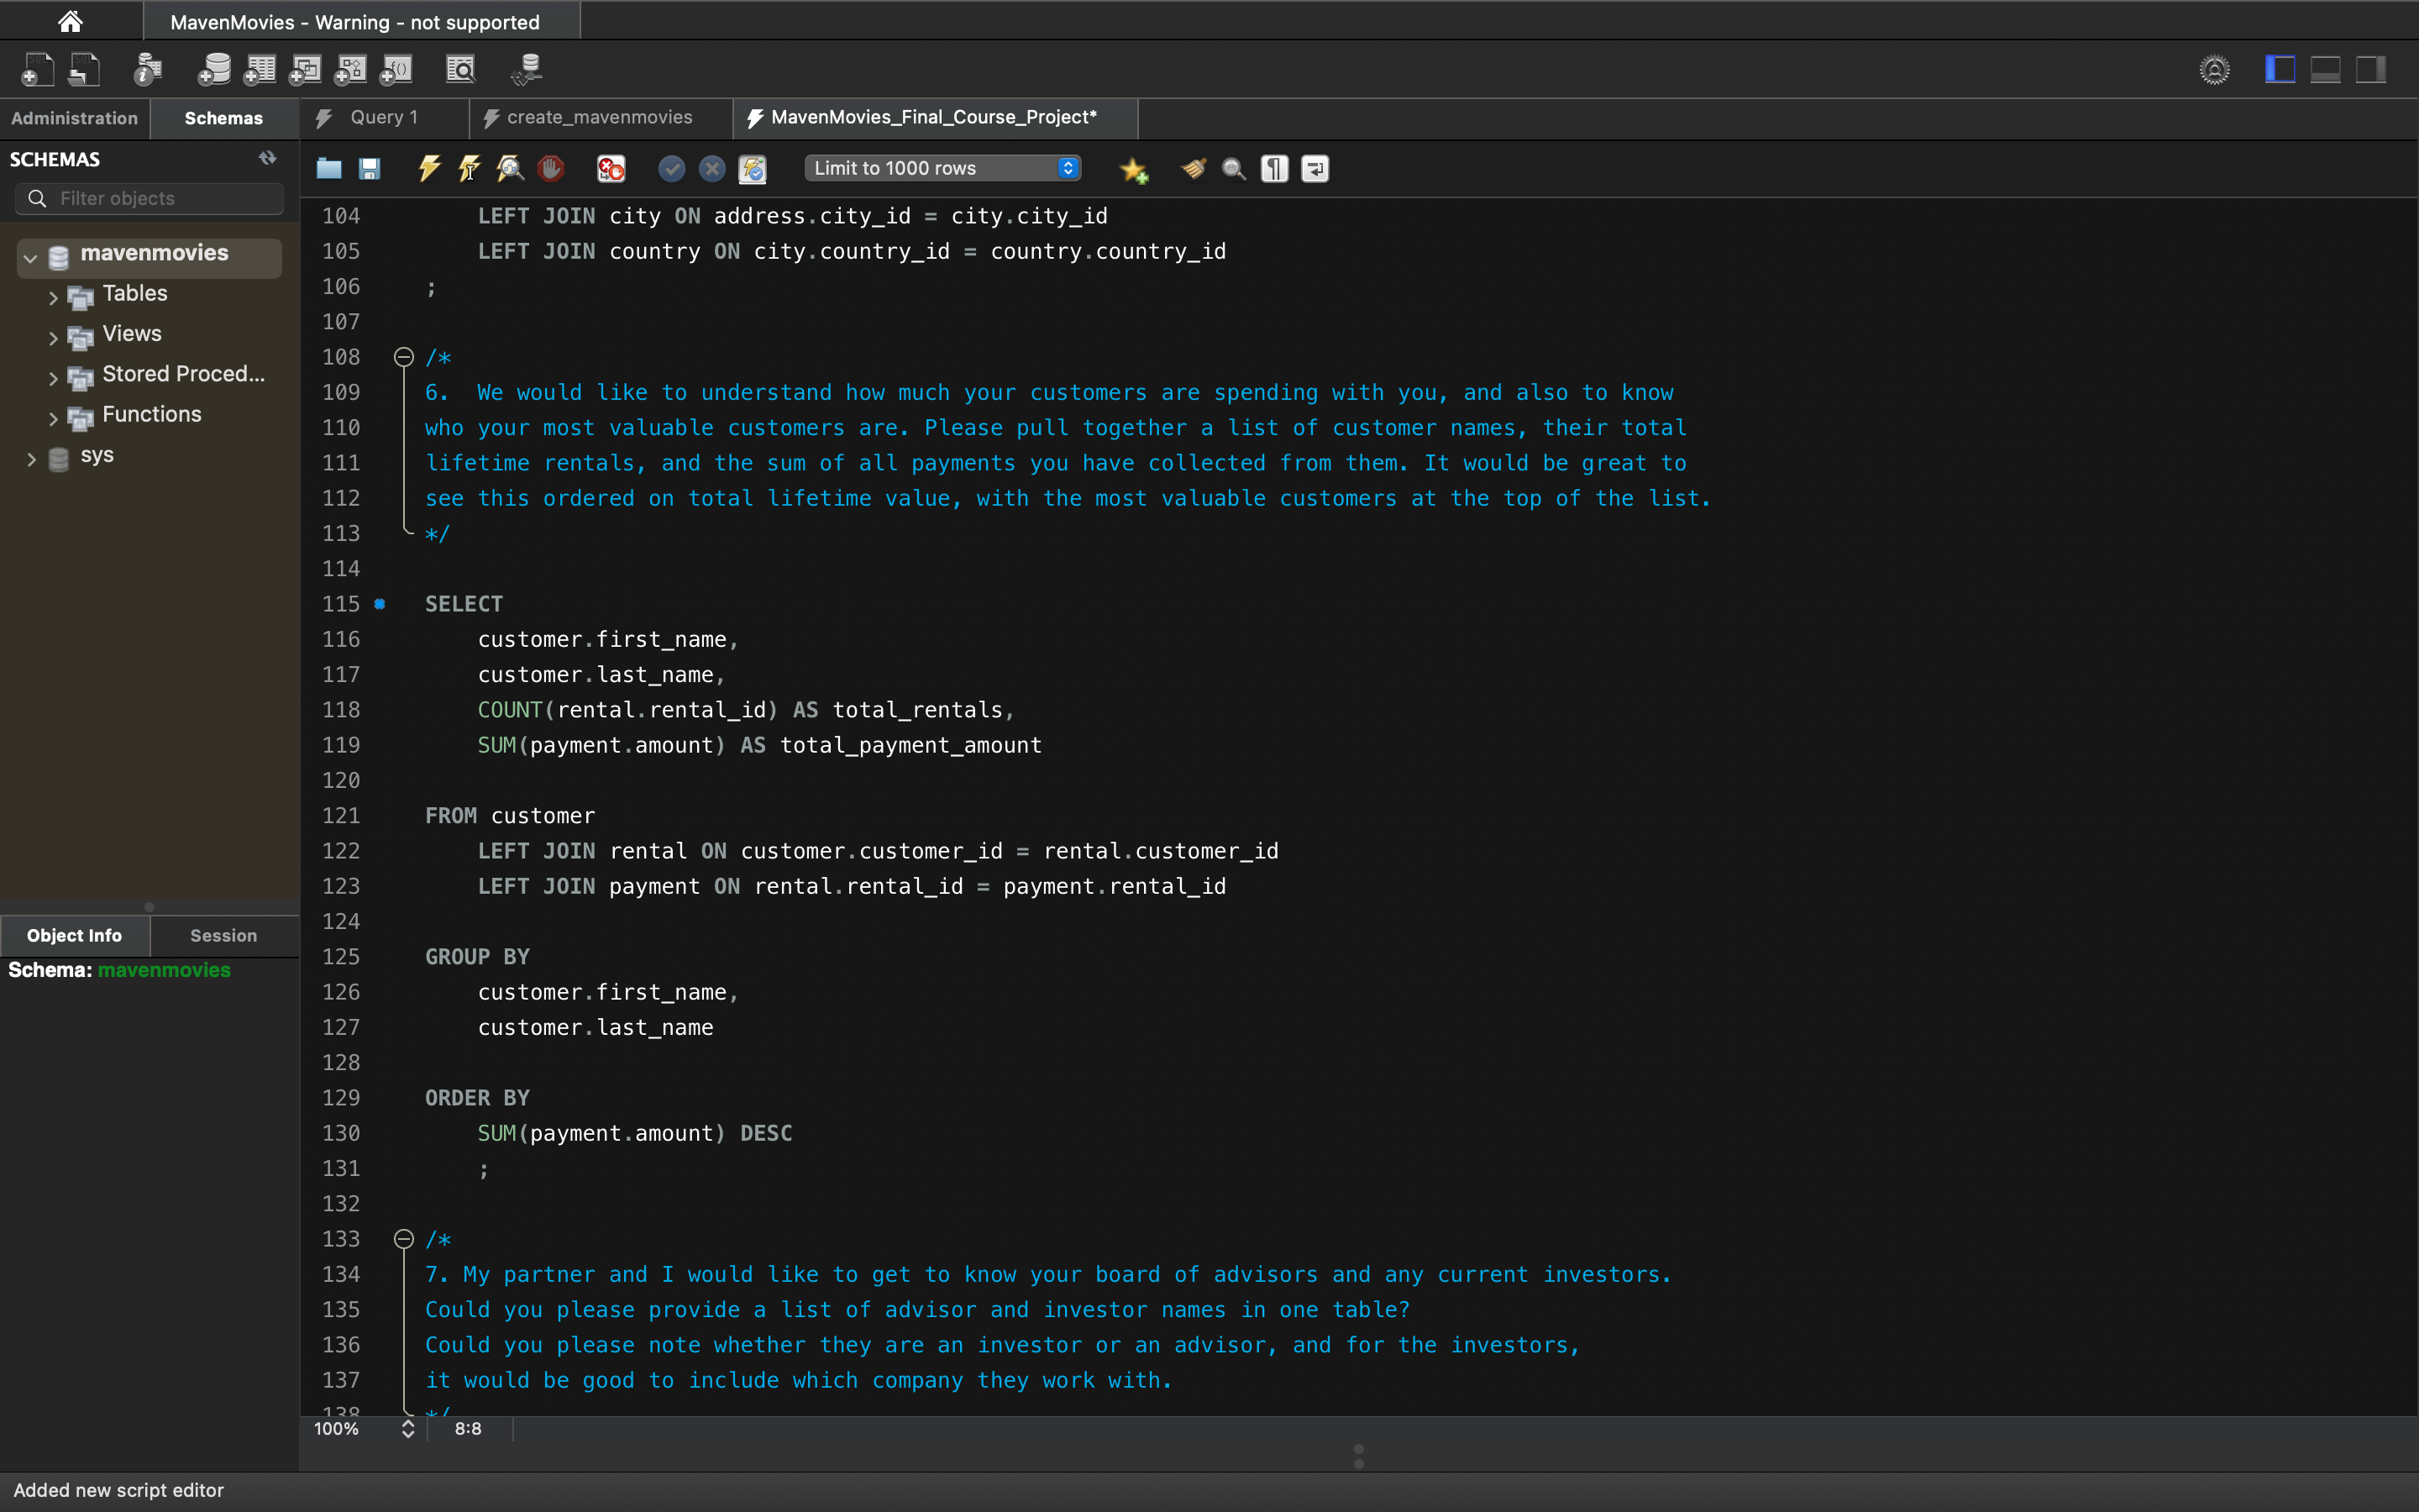Commit the transaction with the checkmark icon
Screen dimensions: 2419x1512
point(672,168)
